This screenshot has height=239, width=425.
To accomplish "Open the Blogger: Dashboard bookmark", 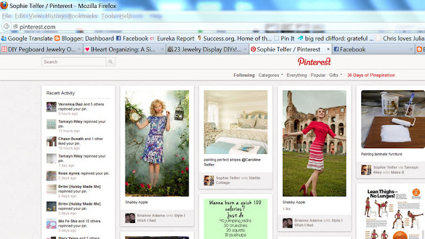I will pos(84,39).
